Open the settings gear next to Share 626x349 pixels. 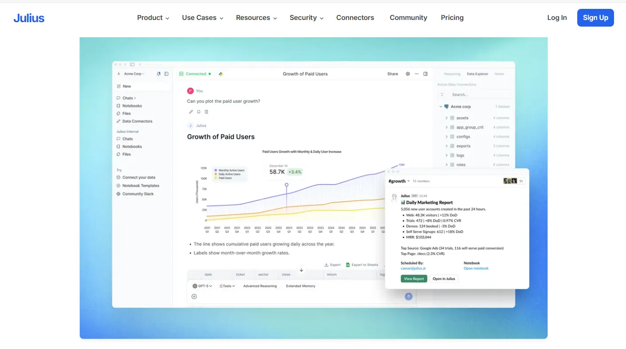coord(408,74)
